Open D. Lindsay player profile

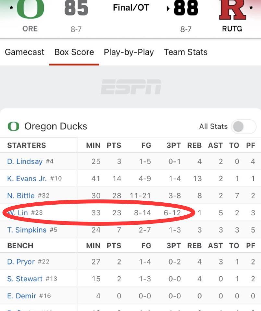25,161
